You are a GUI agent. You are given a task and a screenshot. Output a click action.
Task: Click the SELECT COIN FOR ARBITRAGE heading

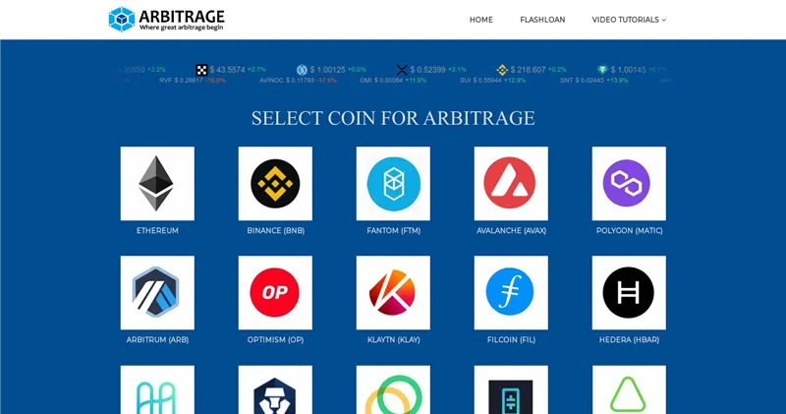pyautogui.click(x=393, y=118)
